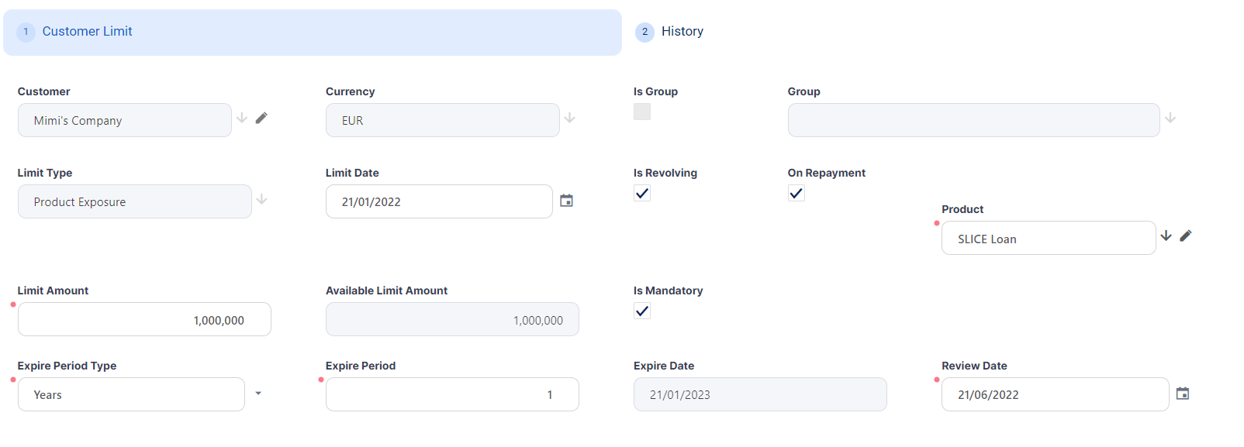
Task: Open the Limit Type dropdown arrow
Action: click(x=262, y=200)
